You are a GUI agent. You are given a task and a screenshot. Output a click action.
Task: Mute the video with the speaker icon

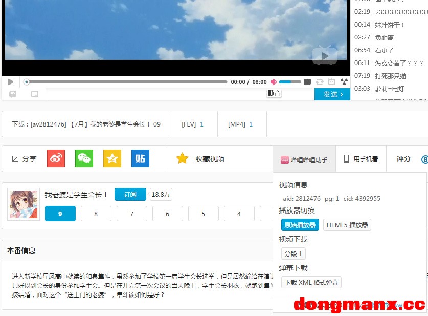[274, 82]
